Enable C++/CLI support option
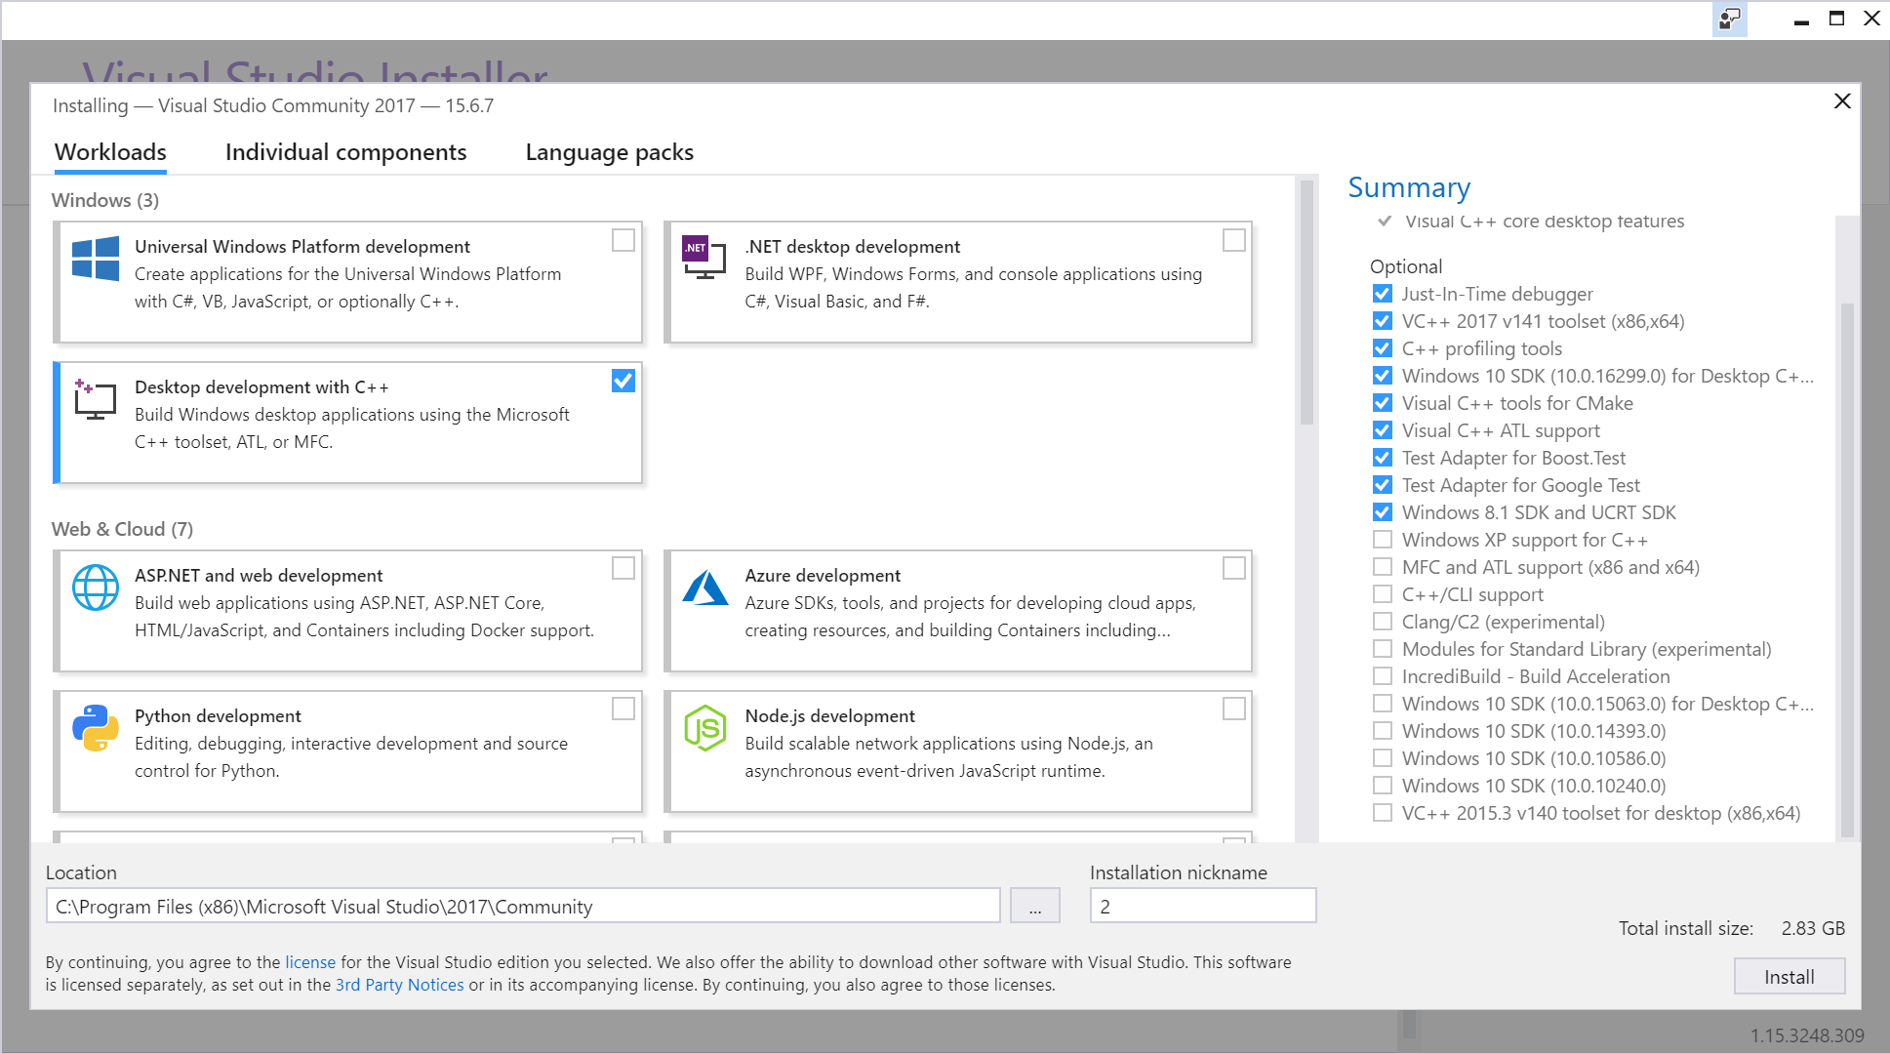 coord(1382,594)
